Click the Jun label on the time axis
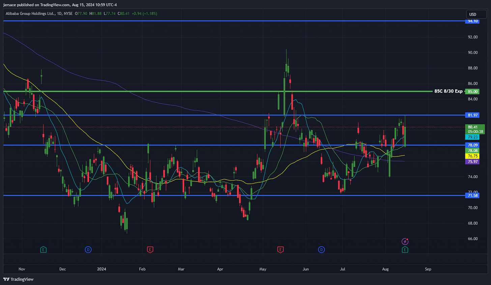The width and height of the screenshot is (491, 285). 306,269
